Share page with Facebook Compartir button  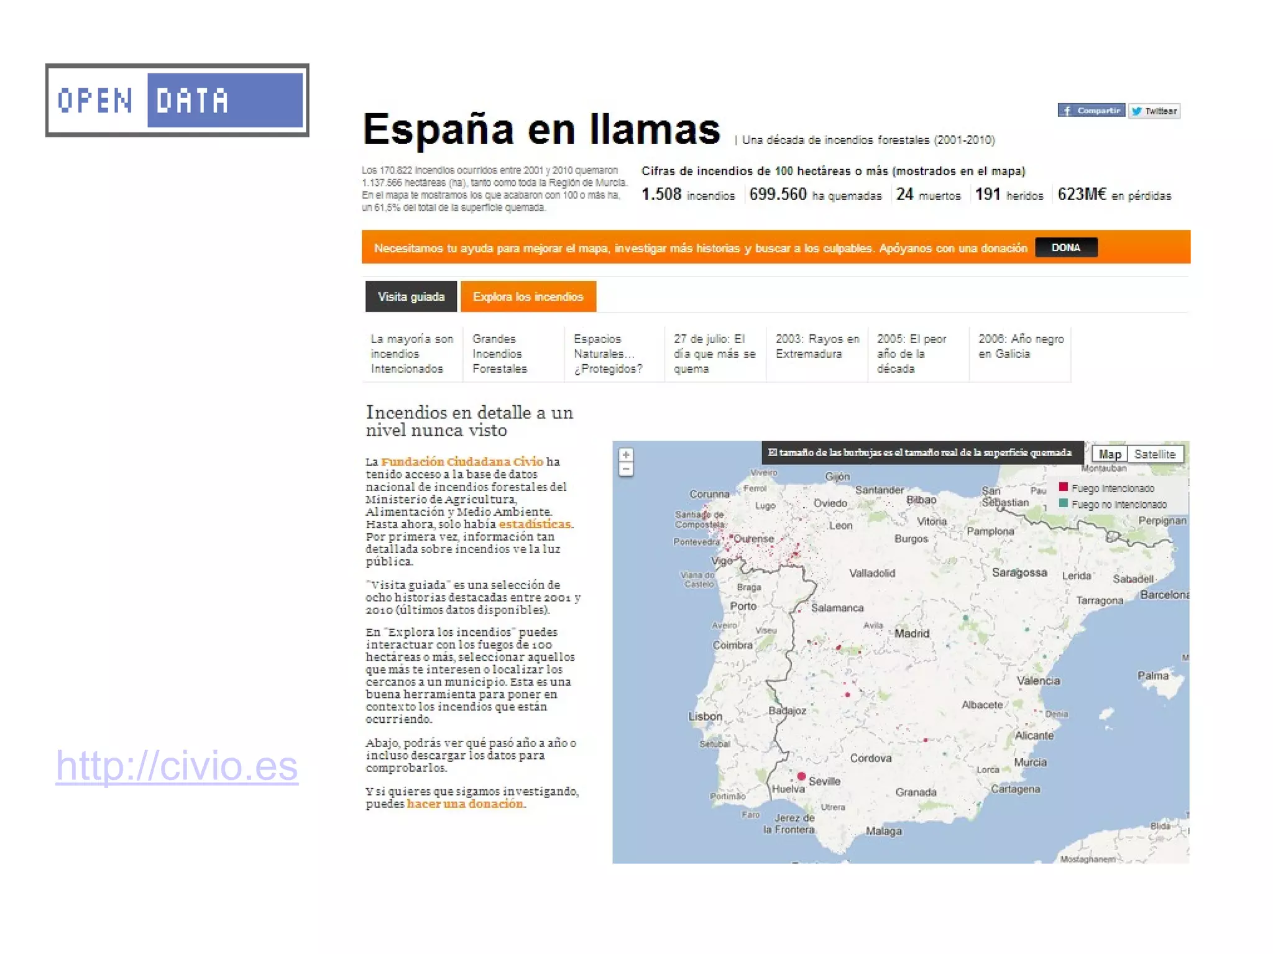point(1091,111)
